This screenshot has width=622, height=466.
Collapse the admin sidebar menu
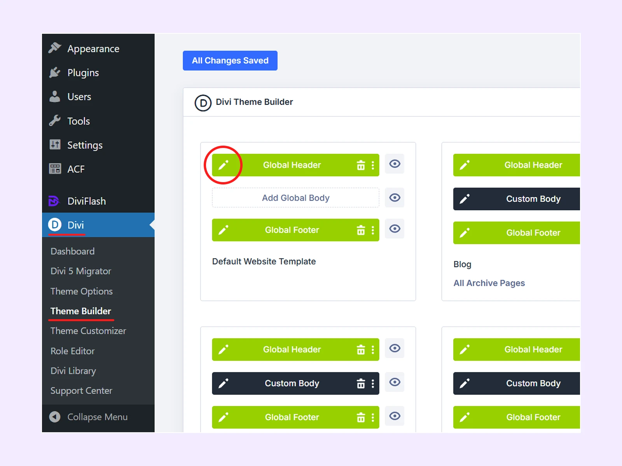click(97, 417)
